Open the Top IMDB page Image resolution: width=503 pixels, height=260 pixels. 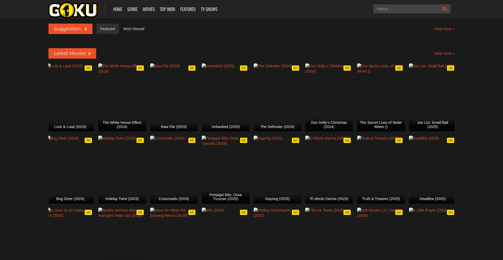pos(167,9)
